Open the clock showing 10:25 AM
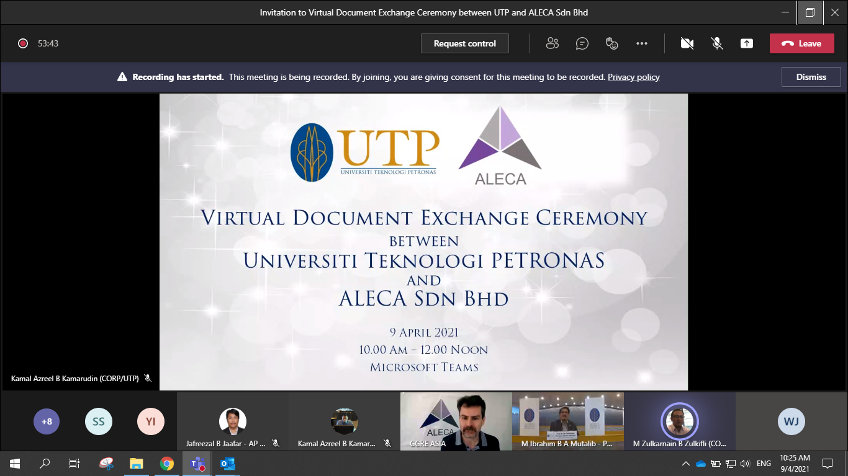The height and width of the screenshot is (476, 848). click(x=795, y=464)
